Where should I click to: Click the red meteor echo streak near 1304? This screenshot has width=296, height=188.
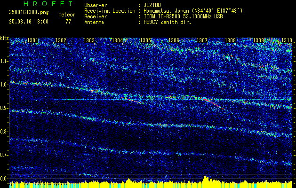pos(134,101)
